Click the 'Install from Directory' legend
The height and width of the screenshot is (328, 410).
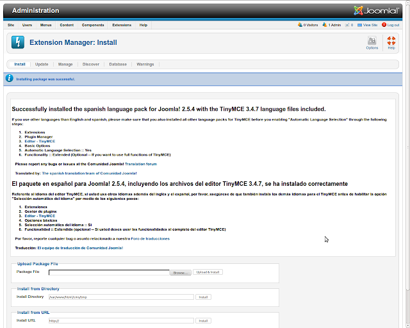click(38, 289)
